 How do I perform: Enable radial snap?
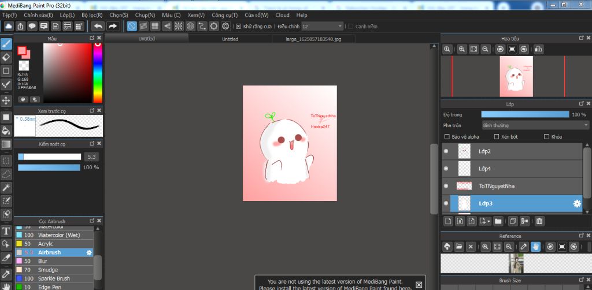(179, 26)
